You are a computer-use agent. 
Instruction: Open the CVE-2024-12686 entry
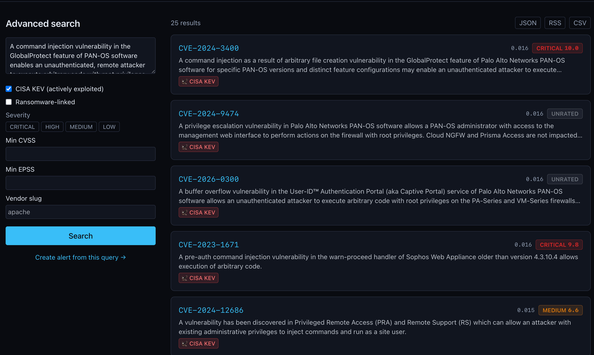[x=211, y=311]
